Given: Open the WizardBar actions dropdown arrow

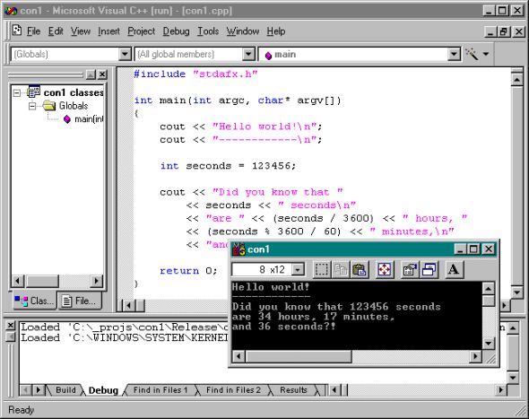Looking at the screenshot, I should pyautogui.click(x=486, y=54).
